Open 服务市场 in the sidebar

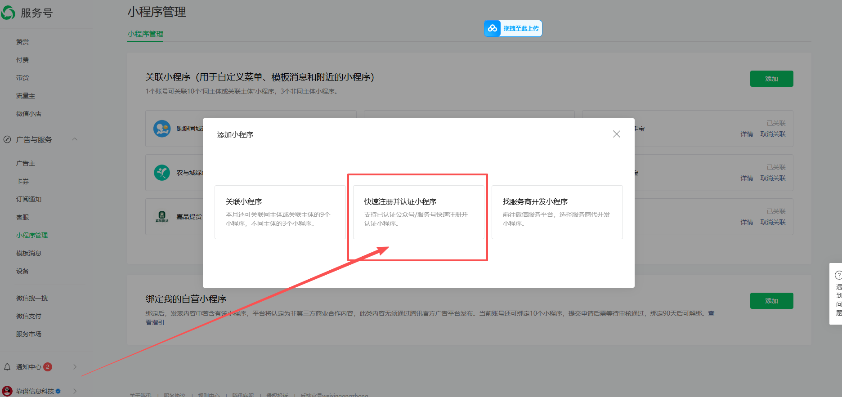pos(29,334)
